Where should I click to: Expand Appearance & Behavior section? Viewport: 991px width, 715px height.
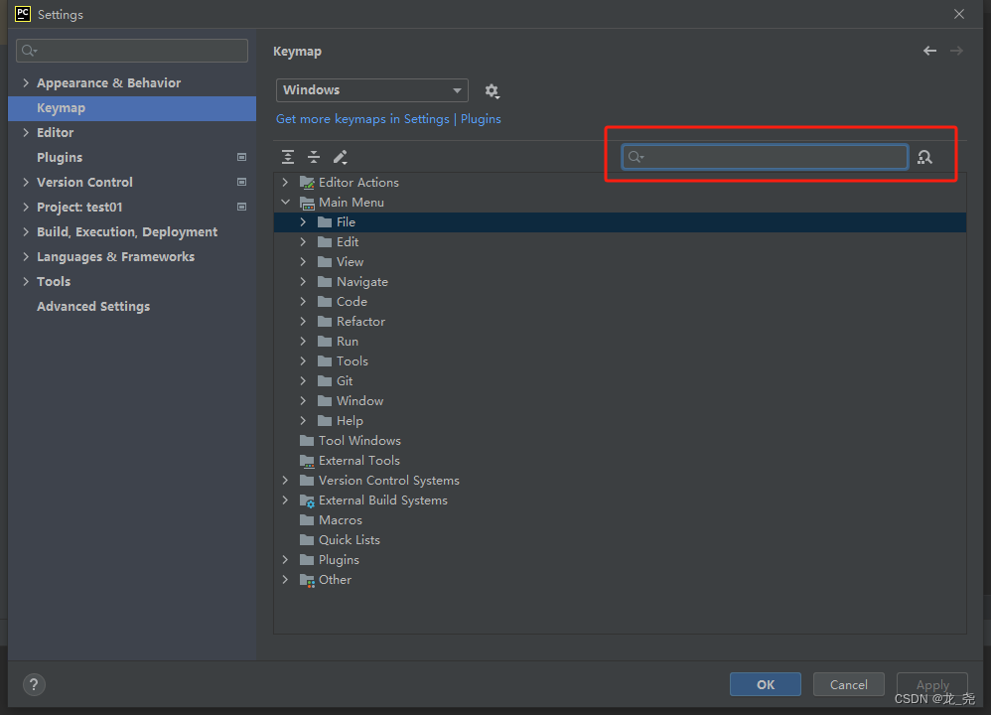coord(26,82)
